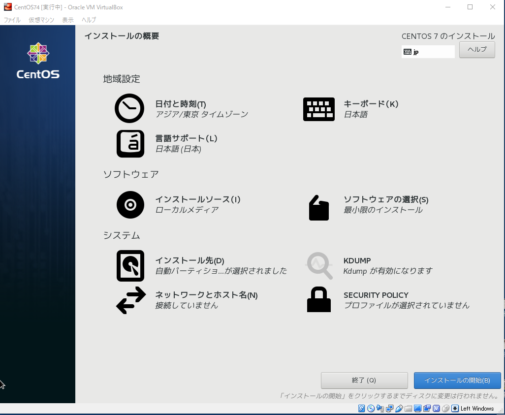This screenshot has width=505, height=415.
Task: Click the audio status icon
Action: click(380, 409)
